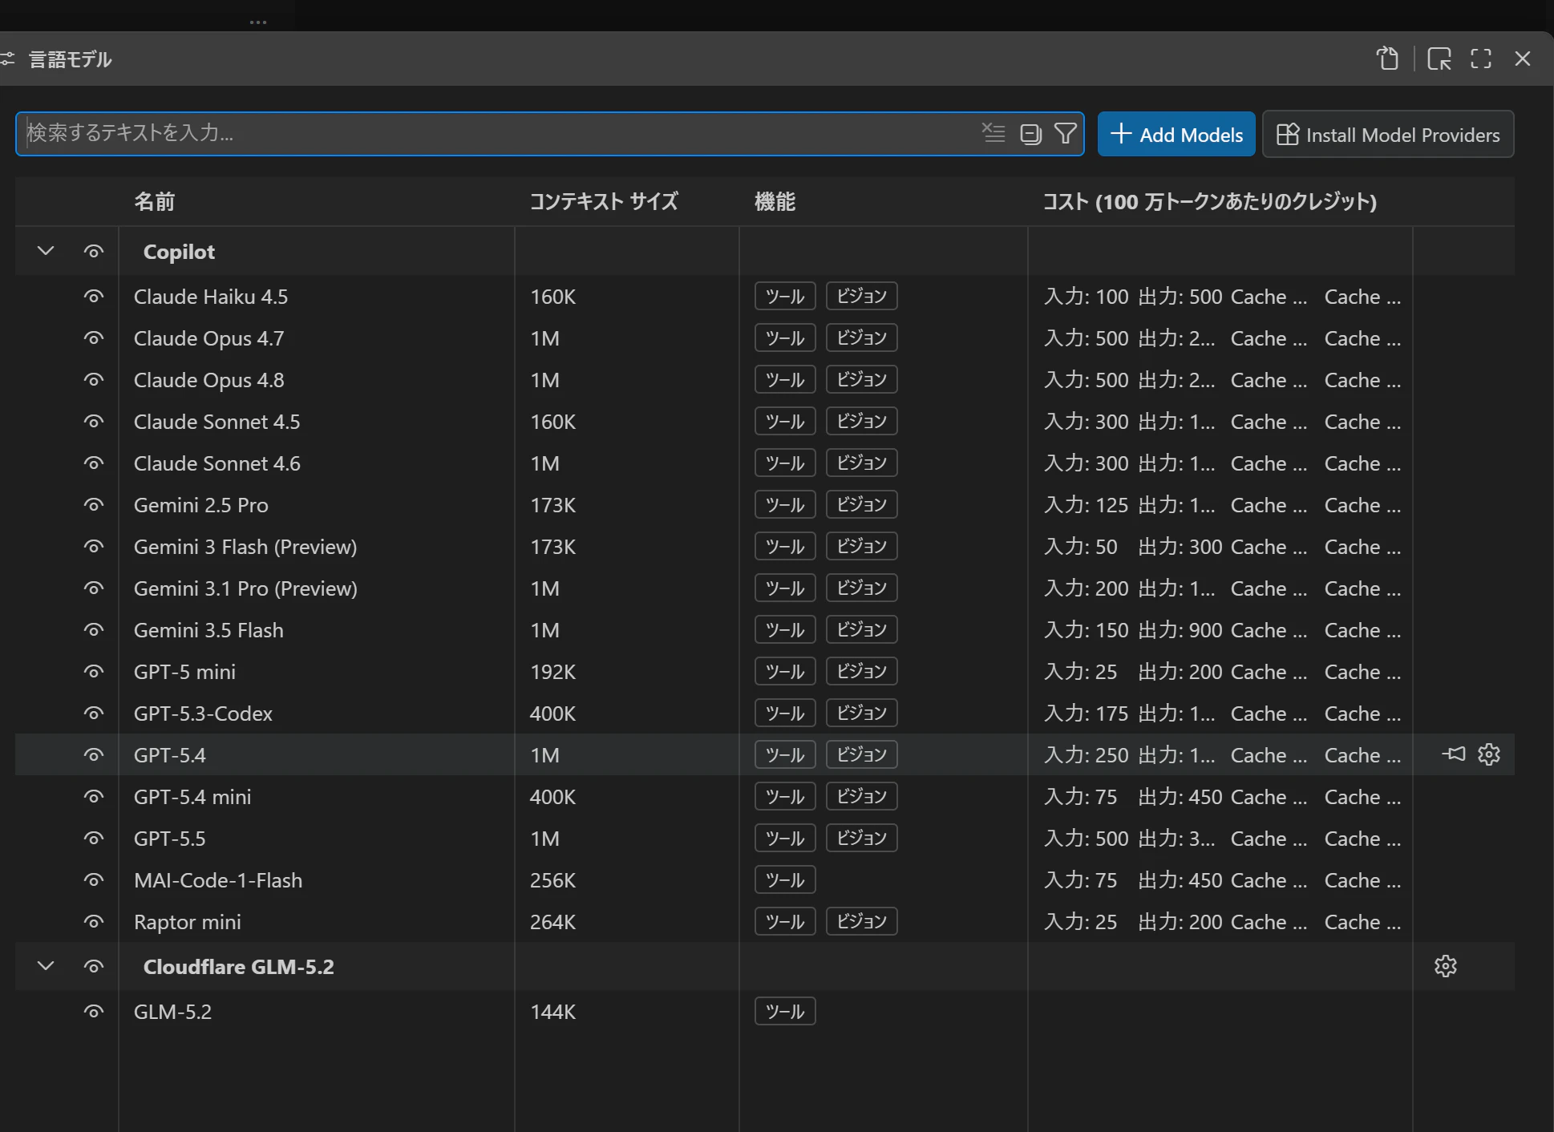Screen dimensions: 1554x1132
Task: Click the open-in-editor window icon in title bar
Action: tap(1439, 59)
